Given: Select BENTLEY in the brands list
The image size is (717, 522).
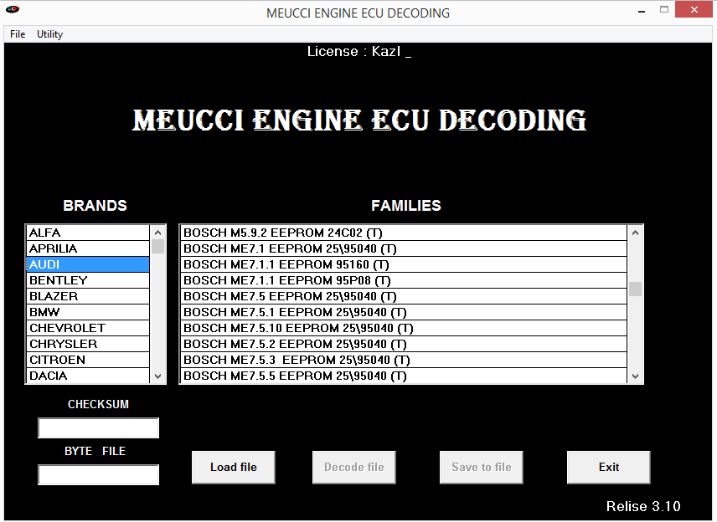Looking at the screenshot, I should (x=88, y=280).
